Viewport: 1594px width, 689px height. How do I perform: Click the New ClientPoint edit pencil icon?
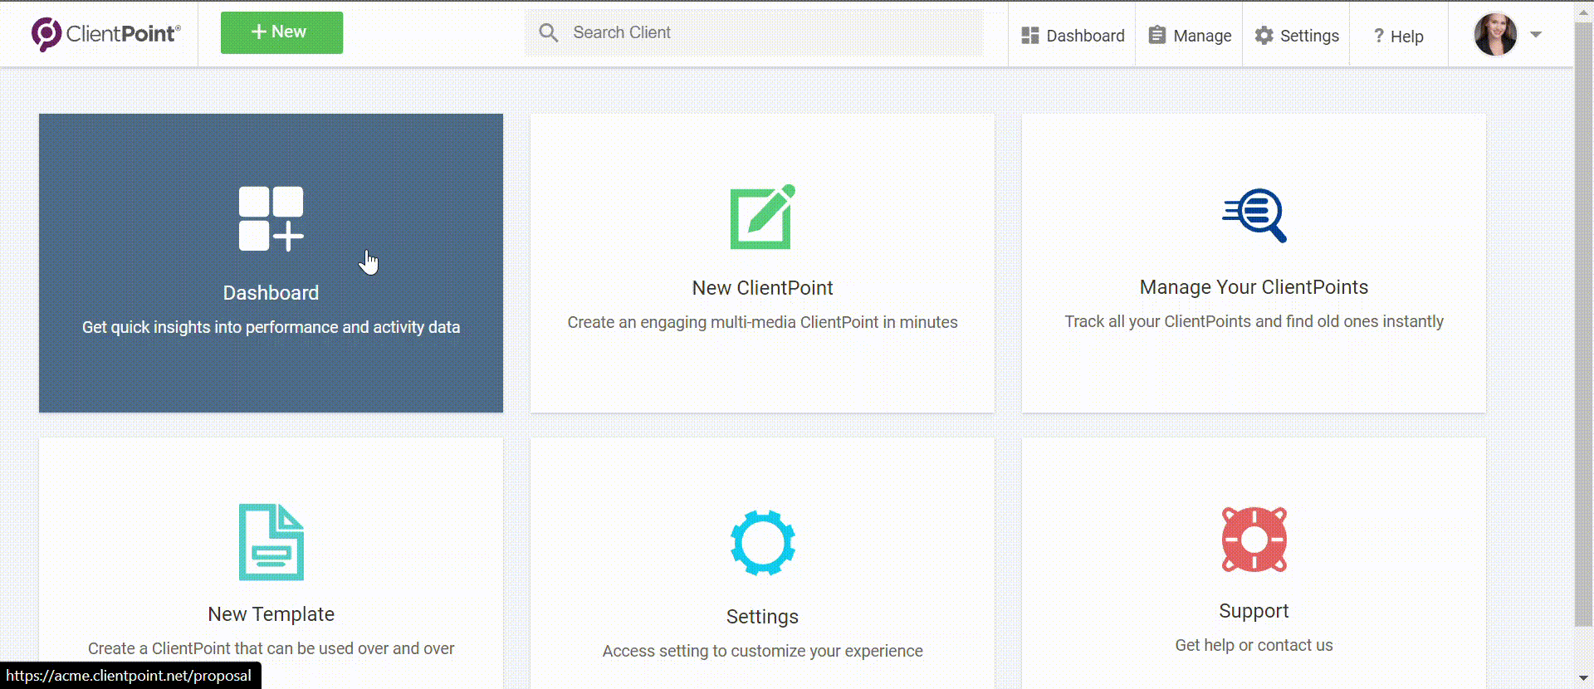(x=762, y=217)
